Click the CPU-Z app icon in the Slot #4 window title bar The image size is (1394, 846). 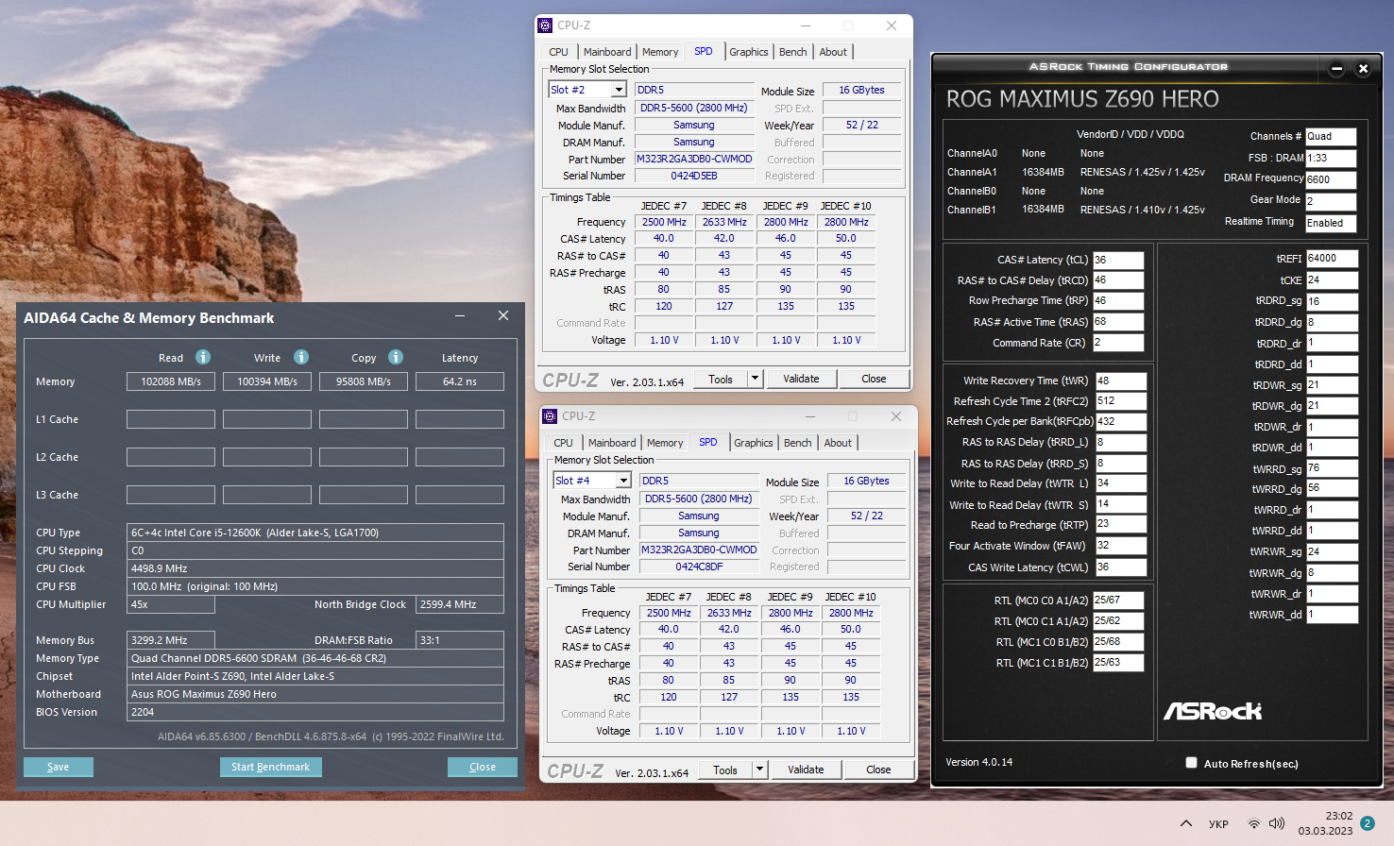(550, 416)
